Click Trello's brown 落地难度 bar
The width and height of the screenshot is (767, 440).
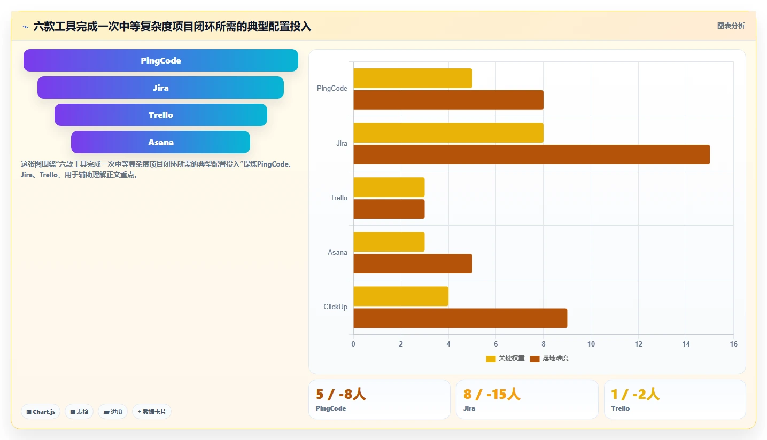[389, 209]
